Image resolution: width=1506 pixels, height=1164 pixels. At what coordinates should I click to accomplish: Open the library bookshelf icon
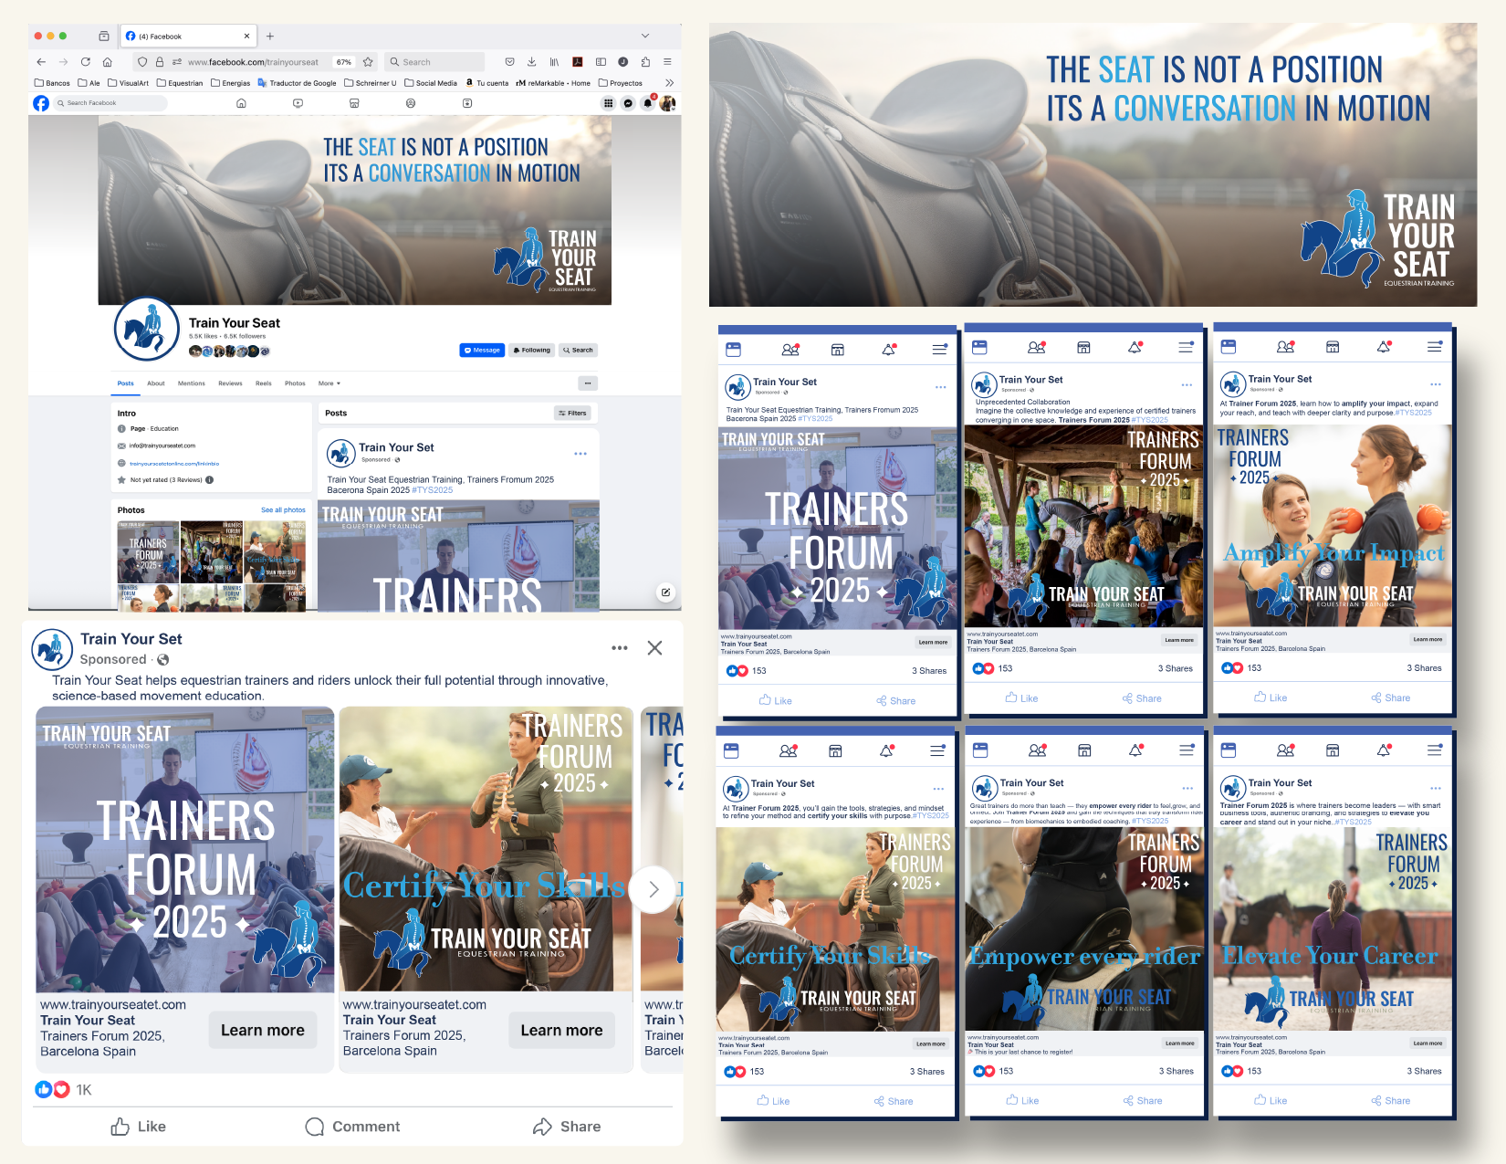coord(554,62)
